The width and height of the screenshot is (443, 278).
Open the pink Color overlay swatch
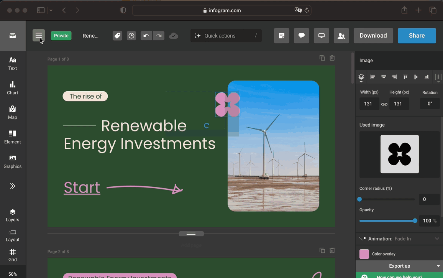[x=364, y=254]
